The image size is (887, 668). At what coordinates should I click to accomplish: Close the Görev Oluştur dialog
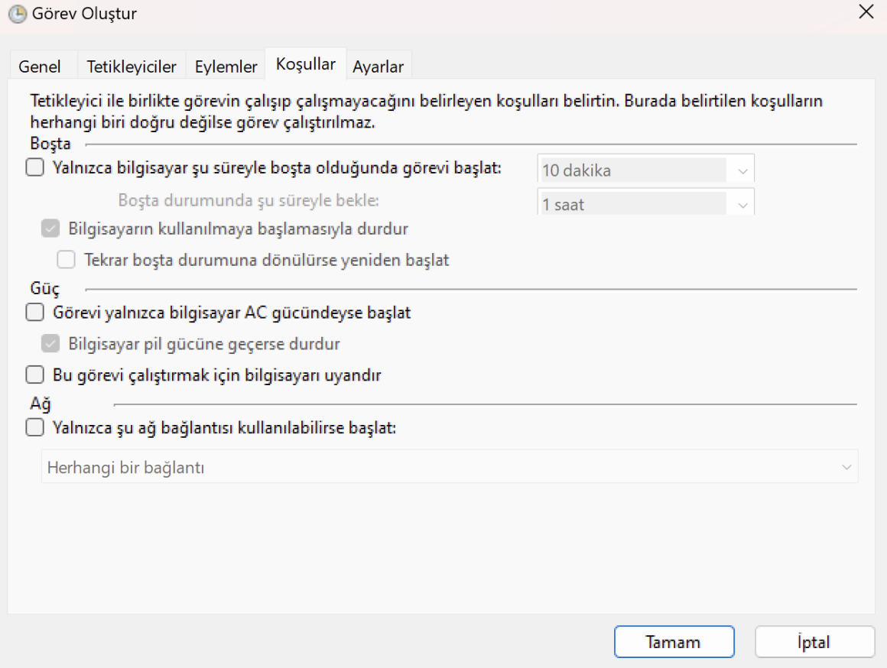(x=866, y=12)
